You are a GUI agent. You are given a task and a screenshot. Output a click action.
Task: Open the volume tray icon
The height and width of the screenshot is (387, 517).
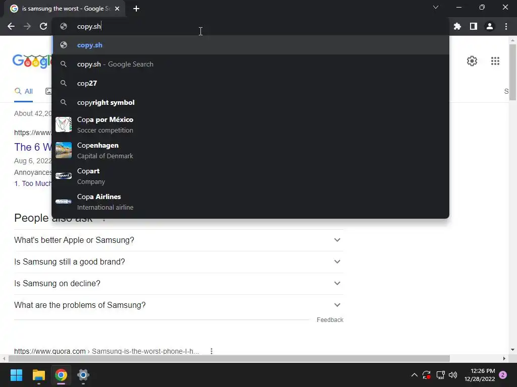(x=453, y=375)
